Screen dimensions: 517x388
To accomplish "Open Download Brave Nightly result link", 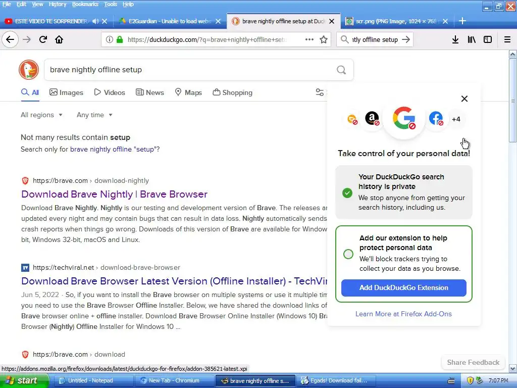I will click(114, 194).
